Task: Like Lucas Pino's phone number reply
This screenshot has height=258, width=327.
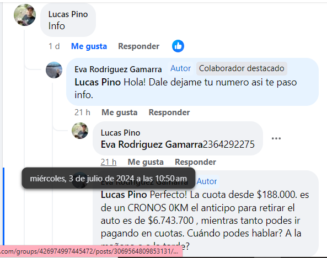Action: [146, 162]
